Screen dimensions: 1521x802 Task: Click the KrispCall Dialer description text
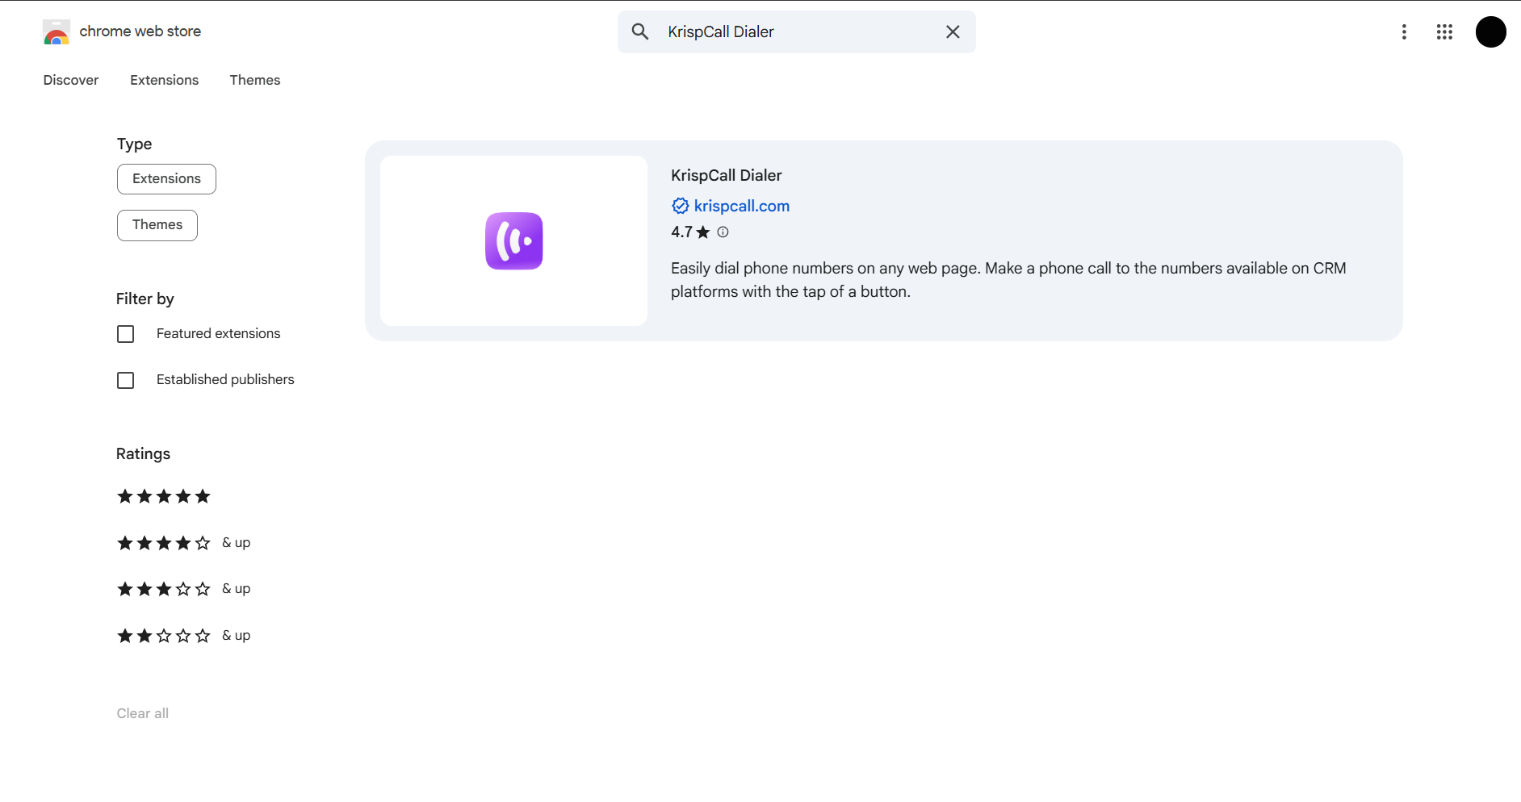(1008, 279)
